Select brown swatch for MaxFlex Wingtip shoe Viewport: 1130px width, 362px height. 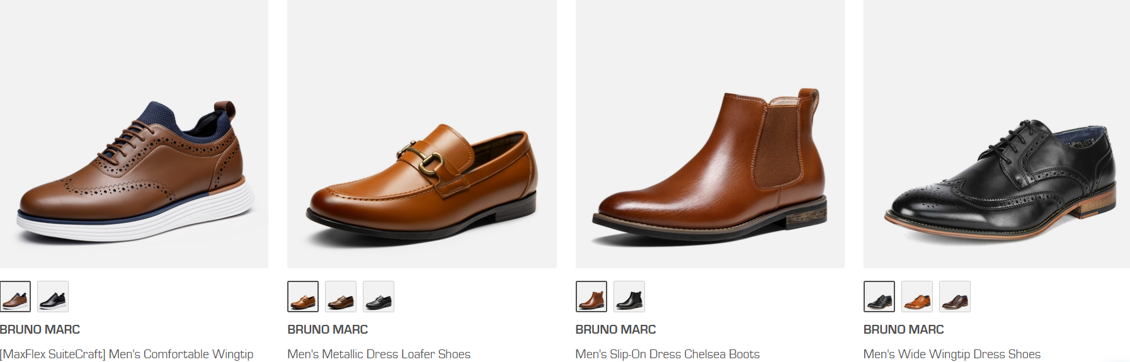15,297
